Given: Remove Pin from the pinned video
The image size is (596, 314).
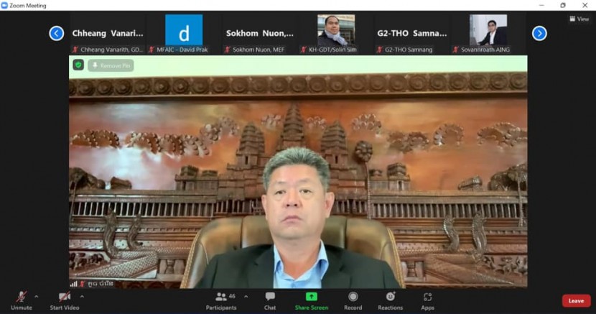Looking at the screenshot, I should (111, 65).
